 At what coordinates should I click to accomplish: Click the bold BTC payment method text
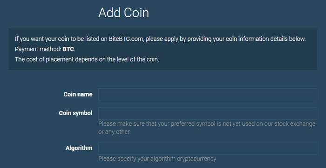[x=68, y=49]
